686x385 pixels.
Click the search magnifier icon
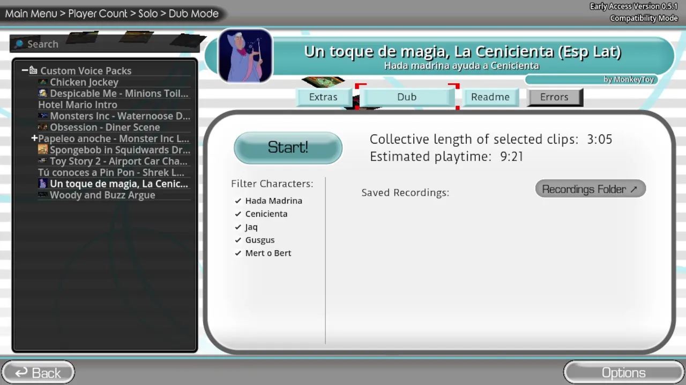pos(19,44)
